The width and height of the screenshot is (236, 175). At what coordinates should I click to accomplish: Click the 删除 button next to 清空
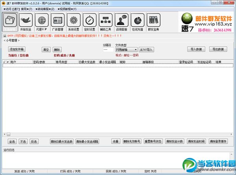[57, 50]
